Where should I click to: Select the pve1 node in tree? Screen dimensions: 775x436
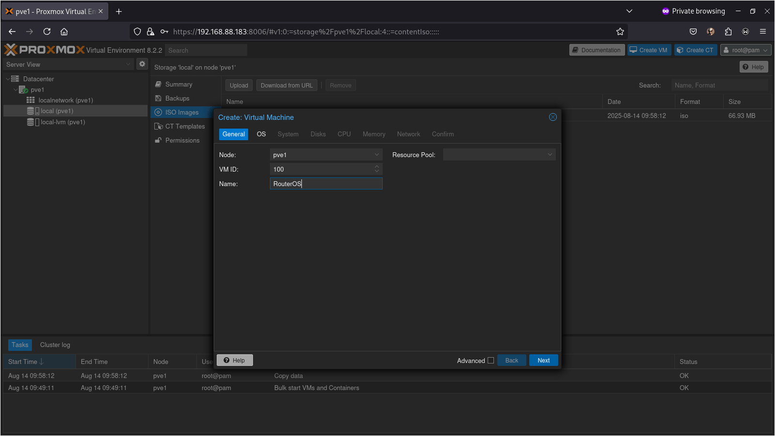coord(37,90)
